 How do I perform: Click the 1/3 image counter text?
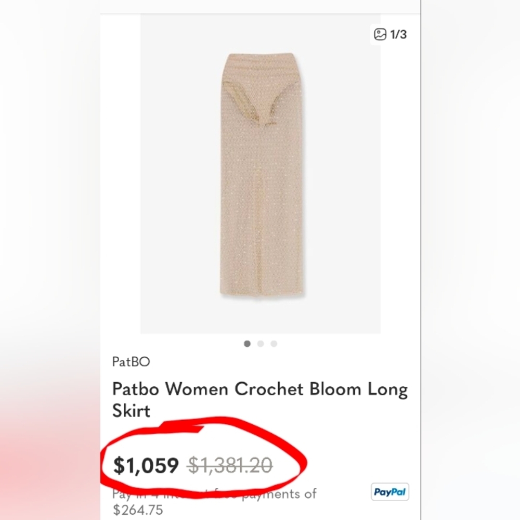(398, 34)
